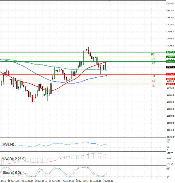Click the 20 Jun 00:16 time label
Viewport: 175px width, 183px height.
pos(41,181)
